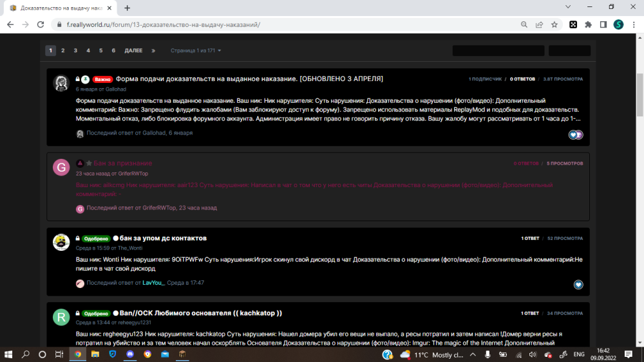Click the white dot before 'бан за упом дс контактов'
The height and width of the screenshot is (362, 644).
tap(116, 238)
